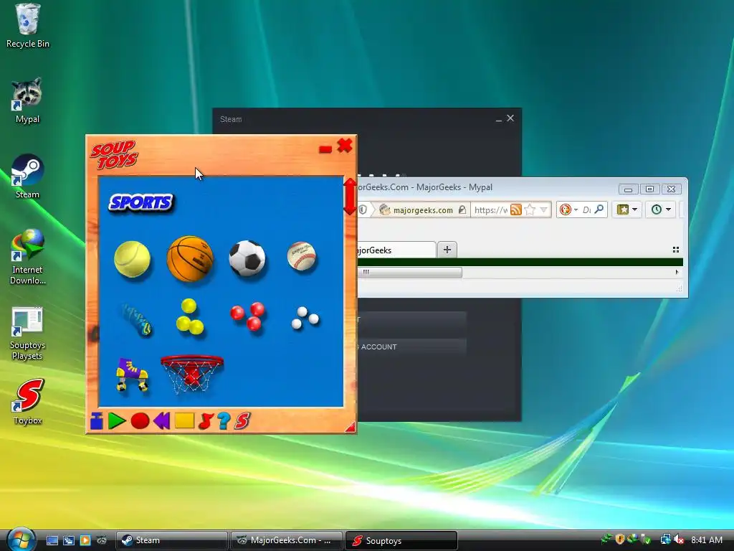Switch to the MajorGeeks tab in Mypal
This screenshot has width=734, height=551.
pyautogui.click(x=396, y=250)
